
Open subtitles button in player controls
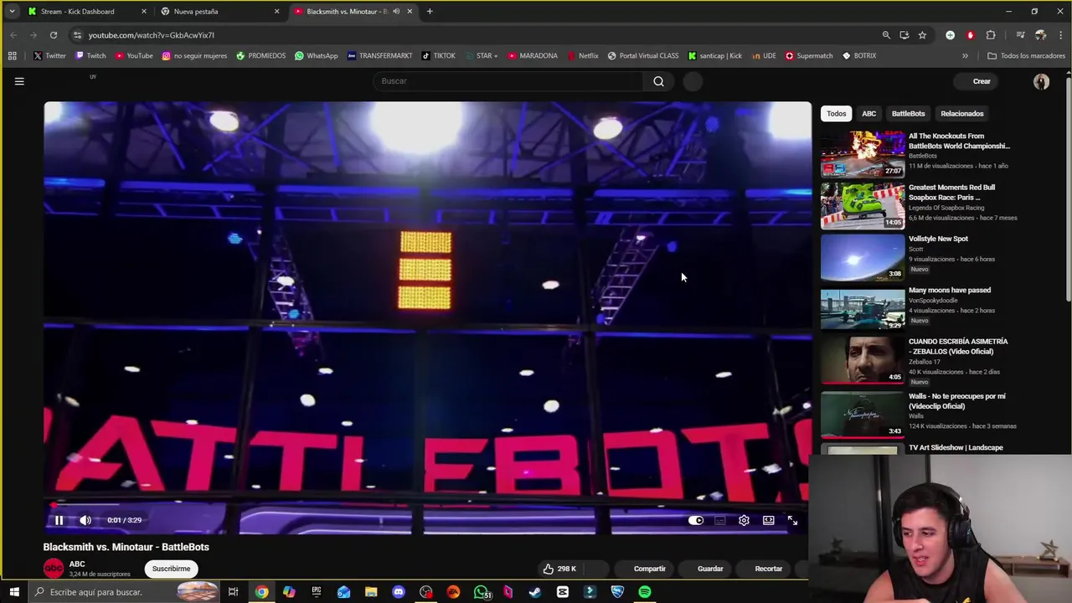[719, 520]
